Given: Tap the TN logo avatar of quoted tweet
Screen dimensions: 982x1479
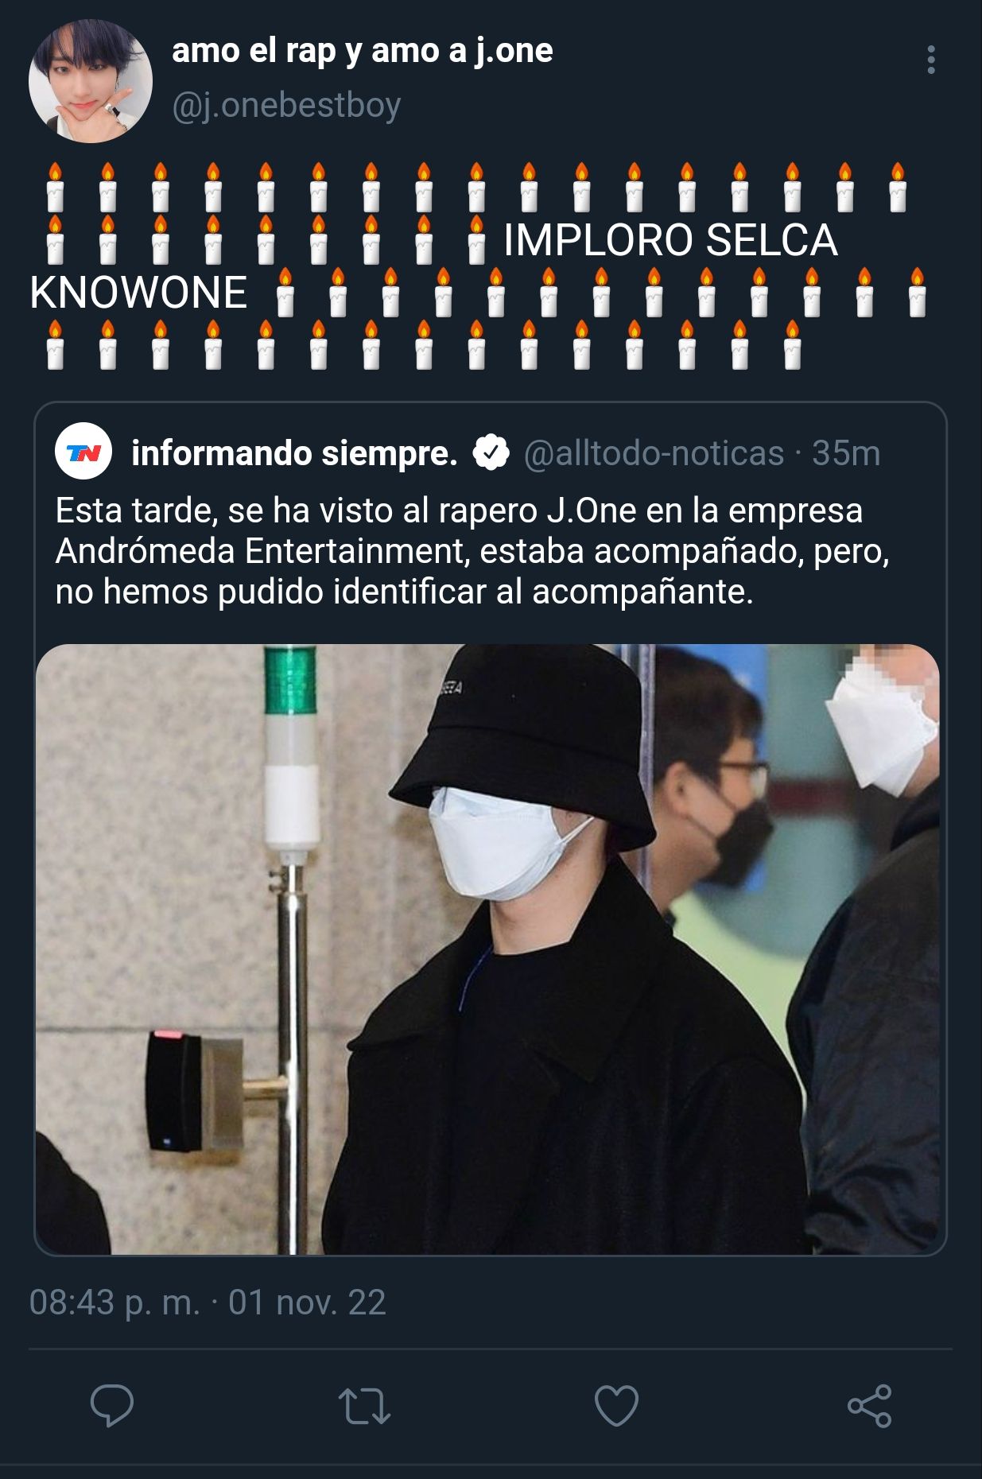Looking at the screenshot, I should click(x=83, y=452).
